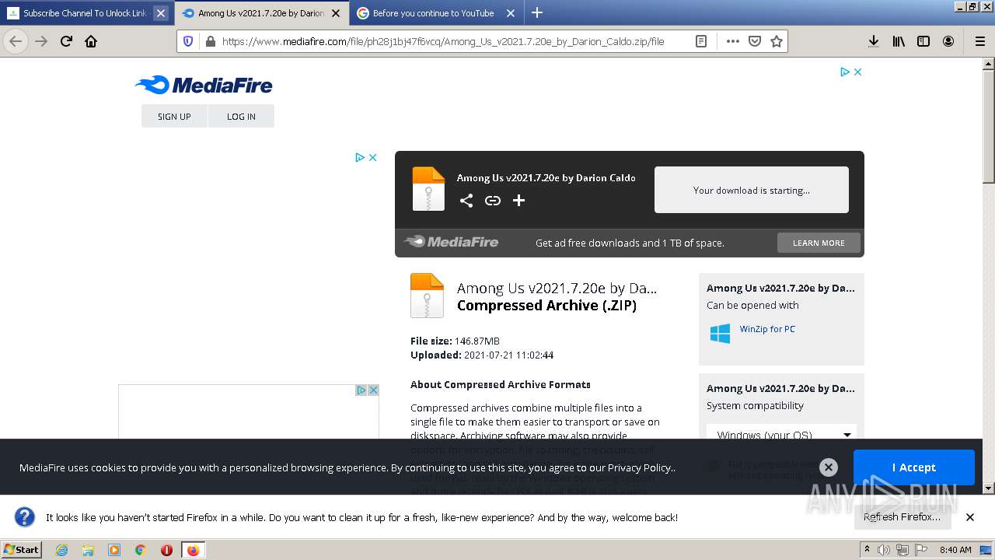Reload the page with refresh icon
Viewport: 995px width, 560px height.
click(66, 41)
